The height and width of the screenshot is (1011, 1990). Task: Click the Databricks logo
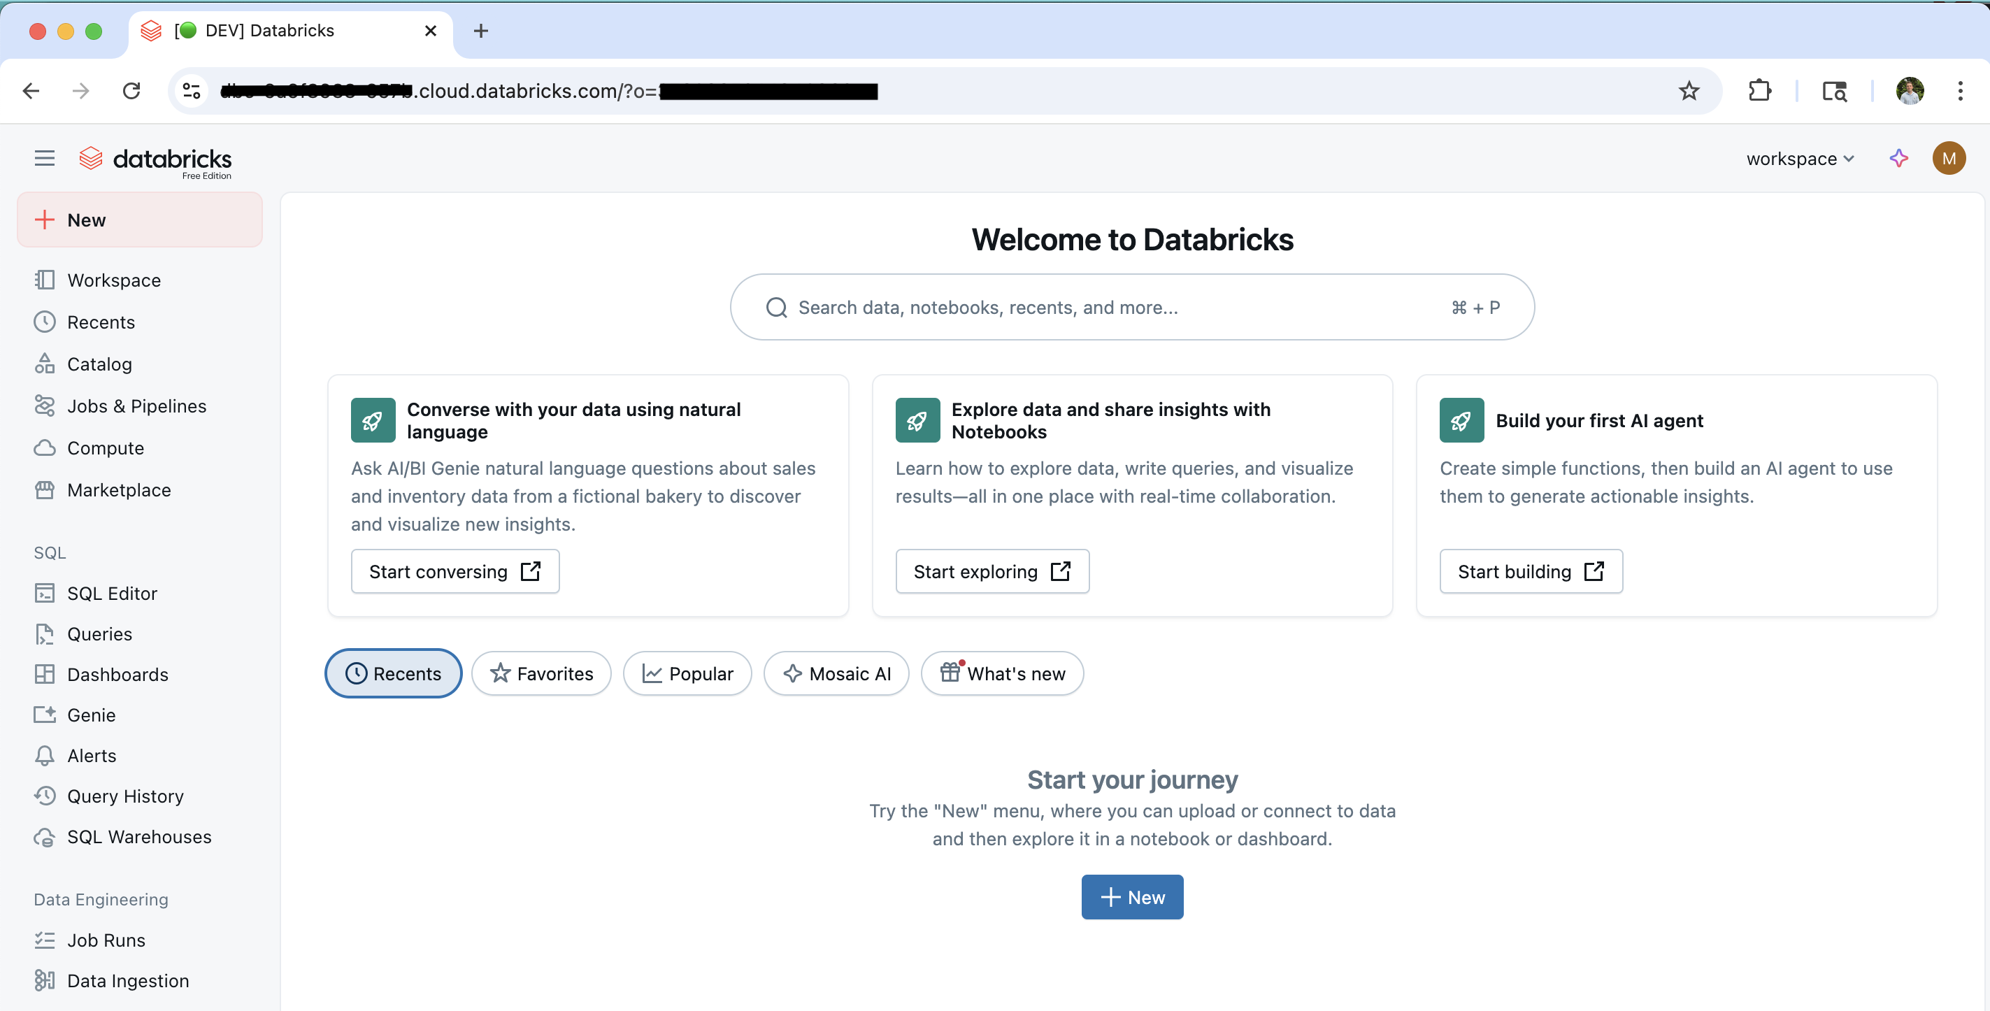pyautogui.click(x=155, y=161)
